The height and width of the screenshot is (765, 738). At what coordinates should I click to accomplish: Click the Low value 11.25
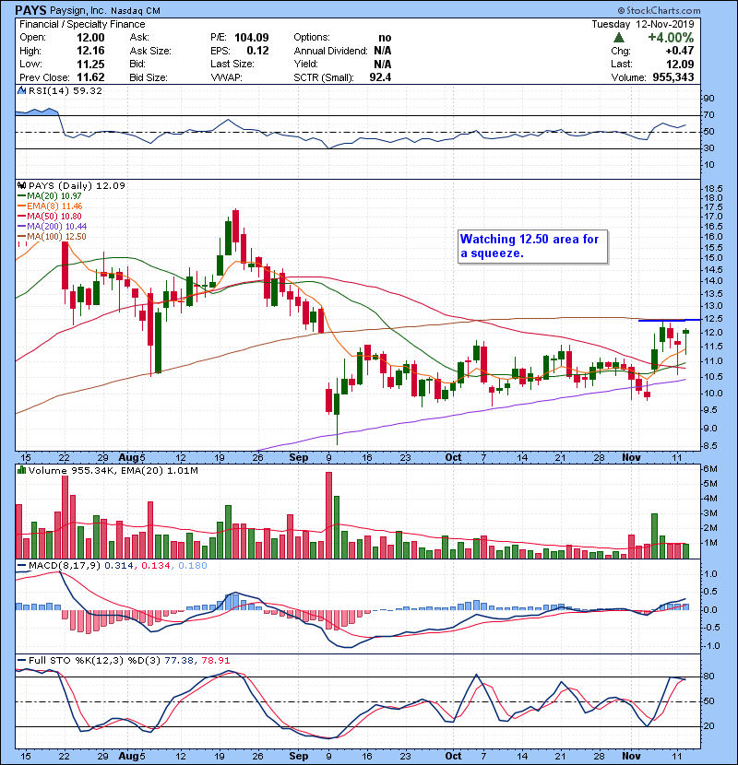click(x=90, y=64)
